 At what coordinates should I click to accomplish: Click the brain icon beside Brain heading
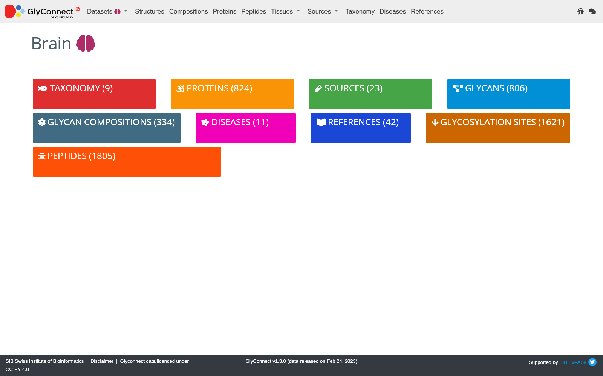[86, 43]
